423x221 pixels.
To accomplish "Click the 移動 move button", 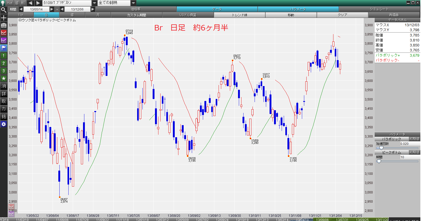I will point(291,15).
